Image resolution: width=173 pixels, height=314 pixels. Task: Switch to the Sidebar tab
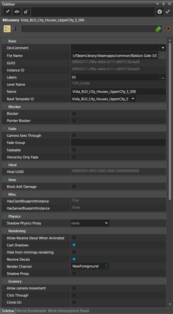tap(8, 311)
